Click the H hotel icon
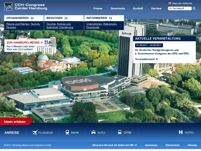The height and width of the screenshot is (151, 201). point(181,132)
